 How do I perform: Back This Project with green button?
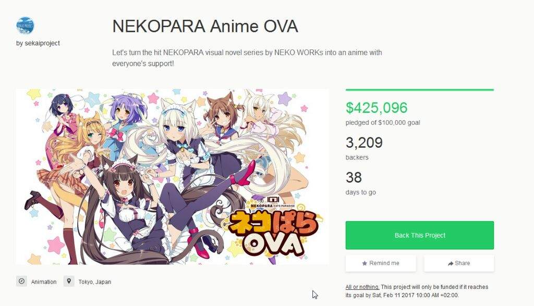click(420, 235)
